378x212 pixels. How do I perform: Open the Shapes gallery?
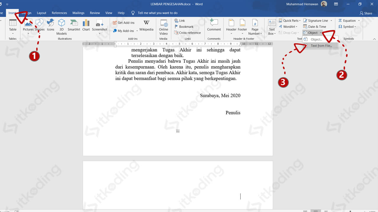tap(39, 27)
